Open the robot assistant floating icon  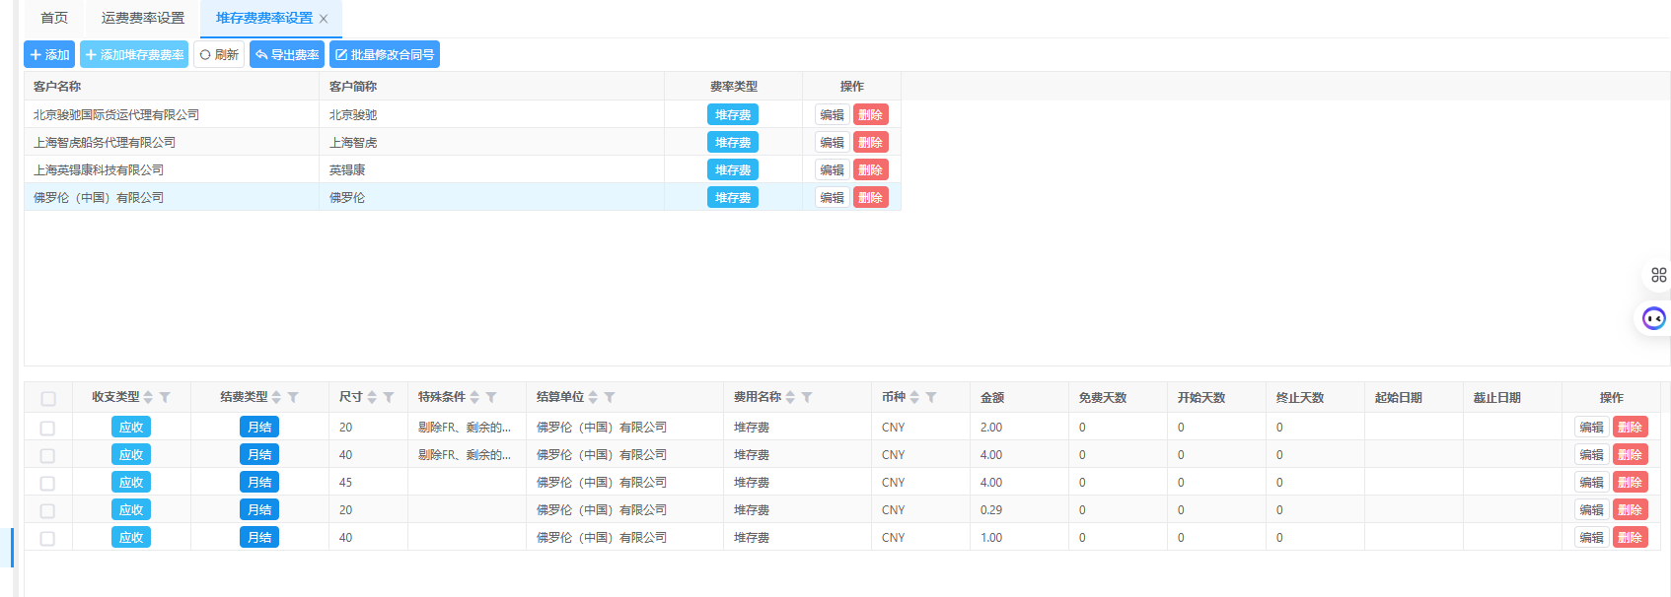(x=1653, y=318)
